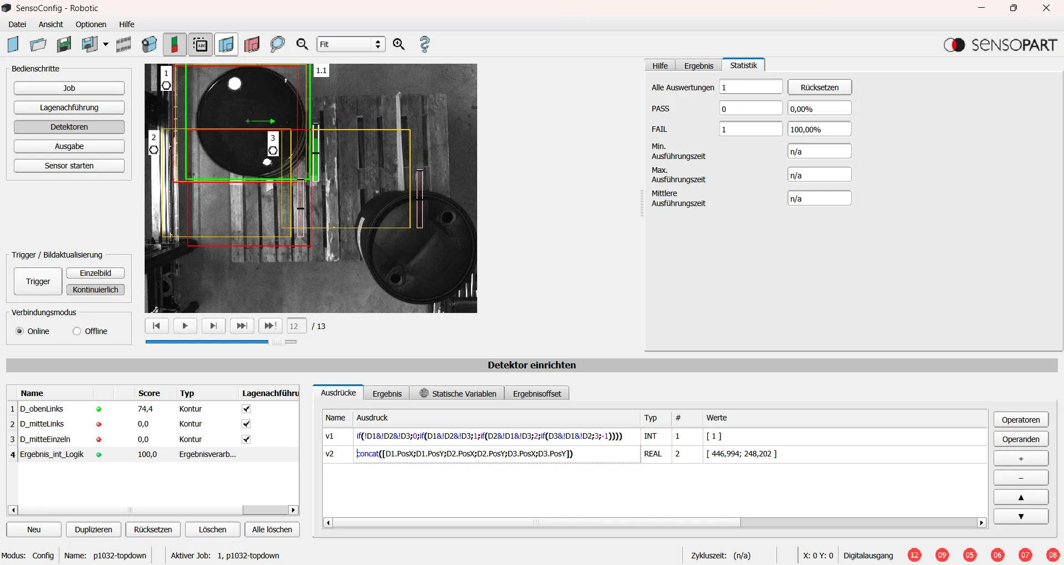Open a job via the folder icon

[38, 44]
